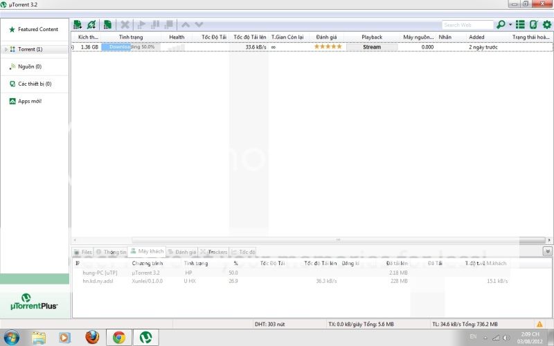Click the RSS feed icon beside Nguồn
The image size is (554, 346).
click(x=12, y=66)
